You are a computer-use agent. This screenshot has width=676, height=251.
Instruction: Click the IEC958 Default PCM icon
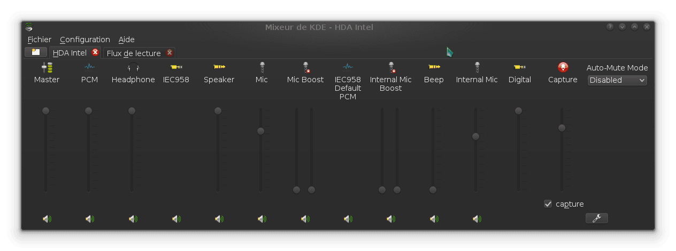point(348,67)
